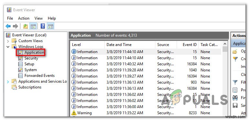Image resolution: width=249 pixels, height=120 pixels.
Task: Sort by Task Category column header
Action: [210, 45]
